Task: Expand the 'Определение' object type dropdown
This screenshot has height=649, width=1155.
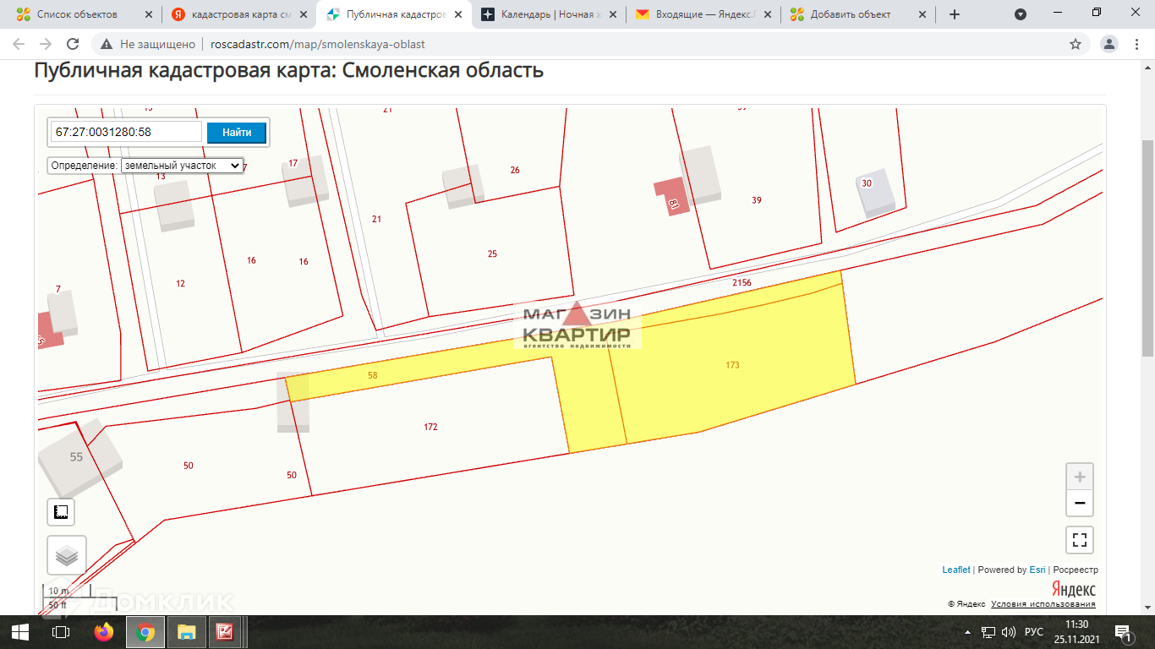Action: [182, 166]
